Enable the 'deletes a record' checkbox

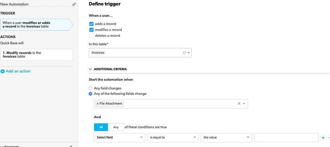[x=92, y=36]
